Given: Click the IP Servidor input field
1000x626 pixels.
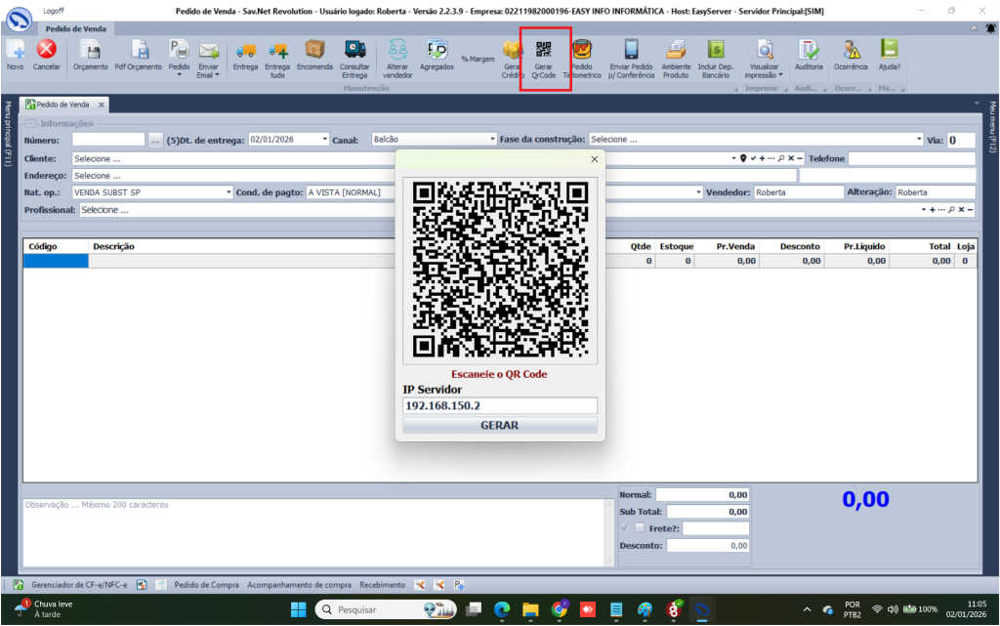Looking at the screenshot, I should coord(499,406).
